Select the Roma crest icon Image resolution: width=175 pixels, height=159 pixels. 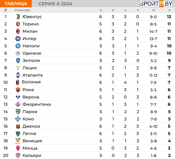(x=18, y=90)
